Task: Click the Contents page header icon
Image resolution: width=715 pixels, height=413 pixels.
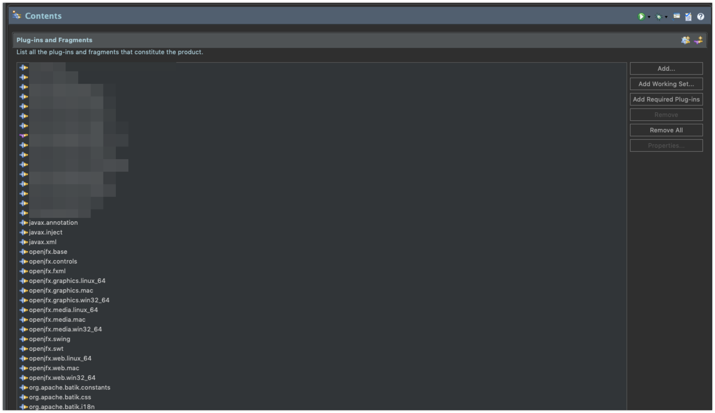Action: [x=17, y=16]
